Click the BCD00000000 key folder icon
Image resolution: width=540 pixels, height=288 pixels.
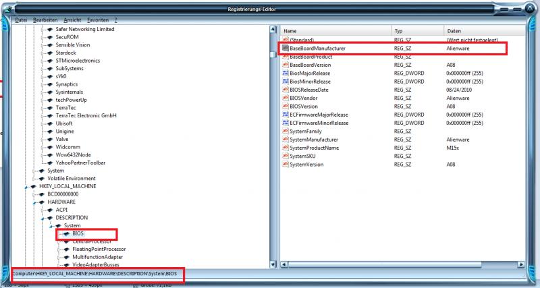point(42,194)
